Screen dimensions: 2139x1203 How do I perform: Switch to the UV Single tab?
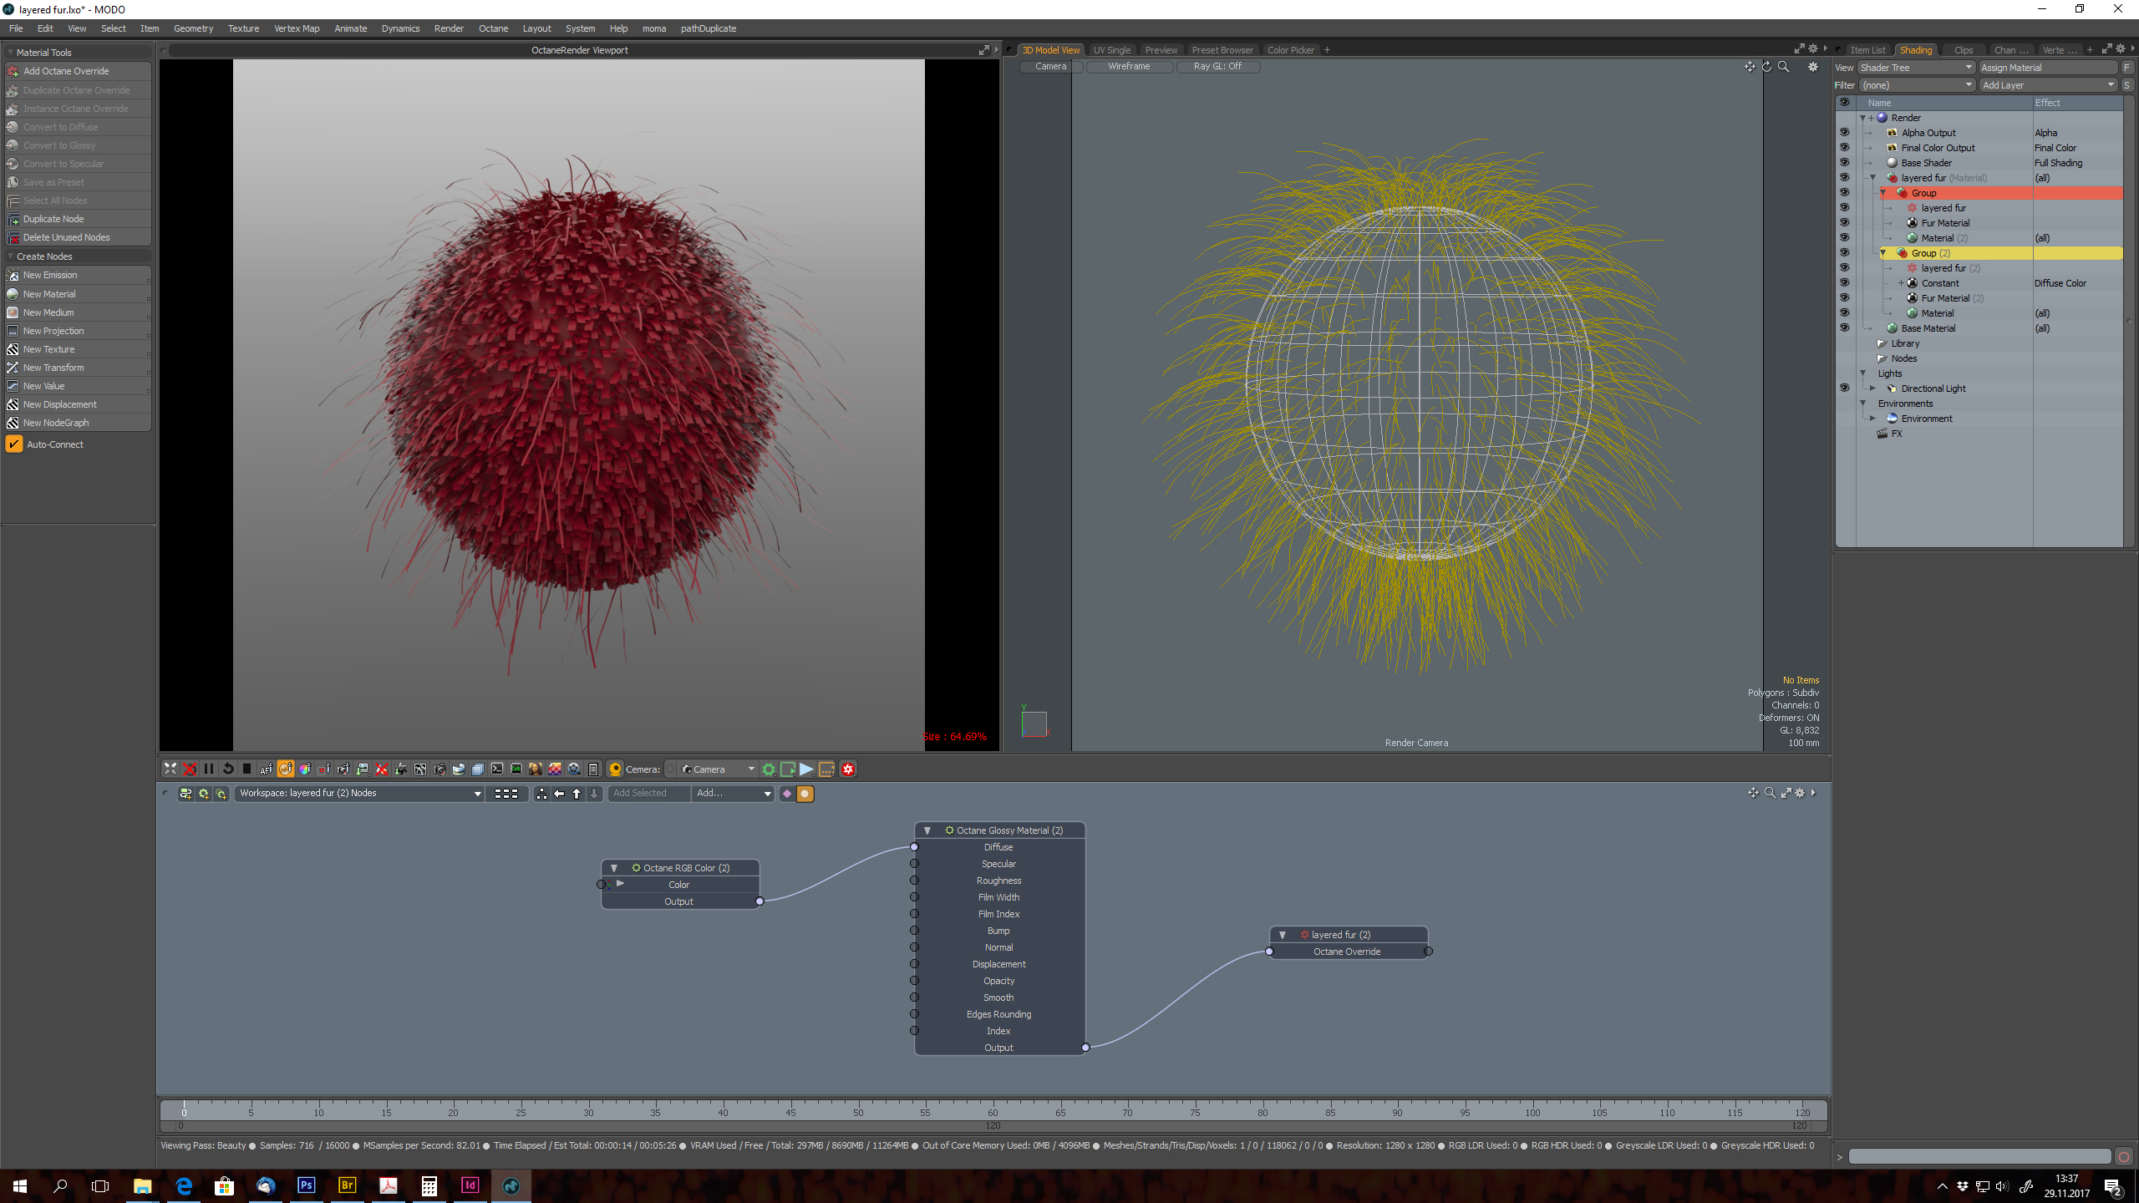click(1111, 50)
